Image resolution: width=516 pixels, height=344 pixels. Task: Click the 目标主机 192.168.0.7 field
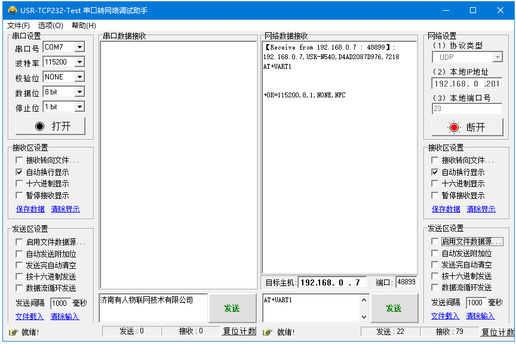coord(332,282)
